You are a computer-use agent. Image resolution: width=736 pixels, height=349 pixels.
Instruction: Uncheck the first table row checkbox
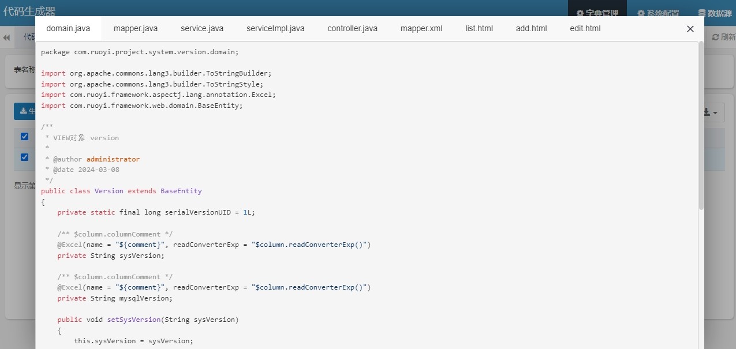24,157
